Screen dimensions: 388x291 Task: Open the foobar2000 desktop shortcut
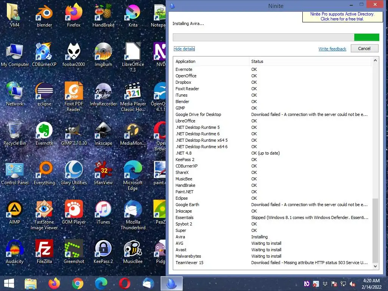pyautogui.click(x=74, y=55)
